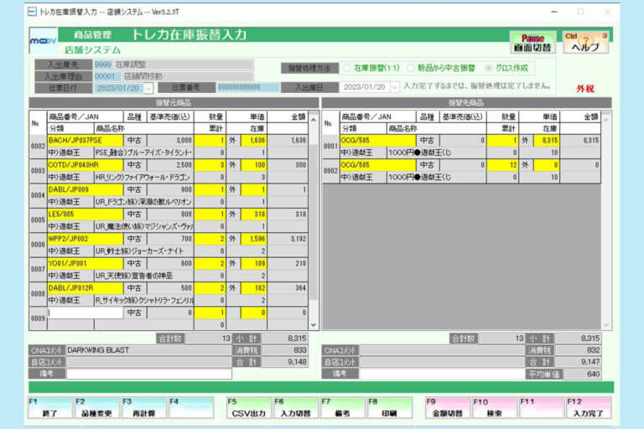Image resolution: width=644 pixels, height=429 pixels.
Task: Select product code LE5/005
Action: click(x=85, y=214)
